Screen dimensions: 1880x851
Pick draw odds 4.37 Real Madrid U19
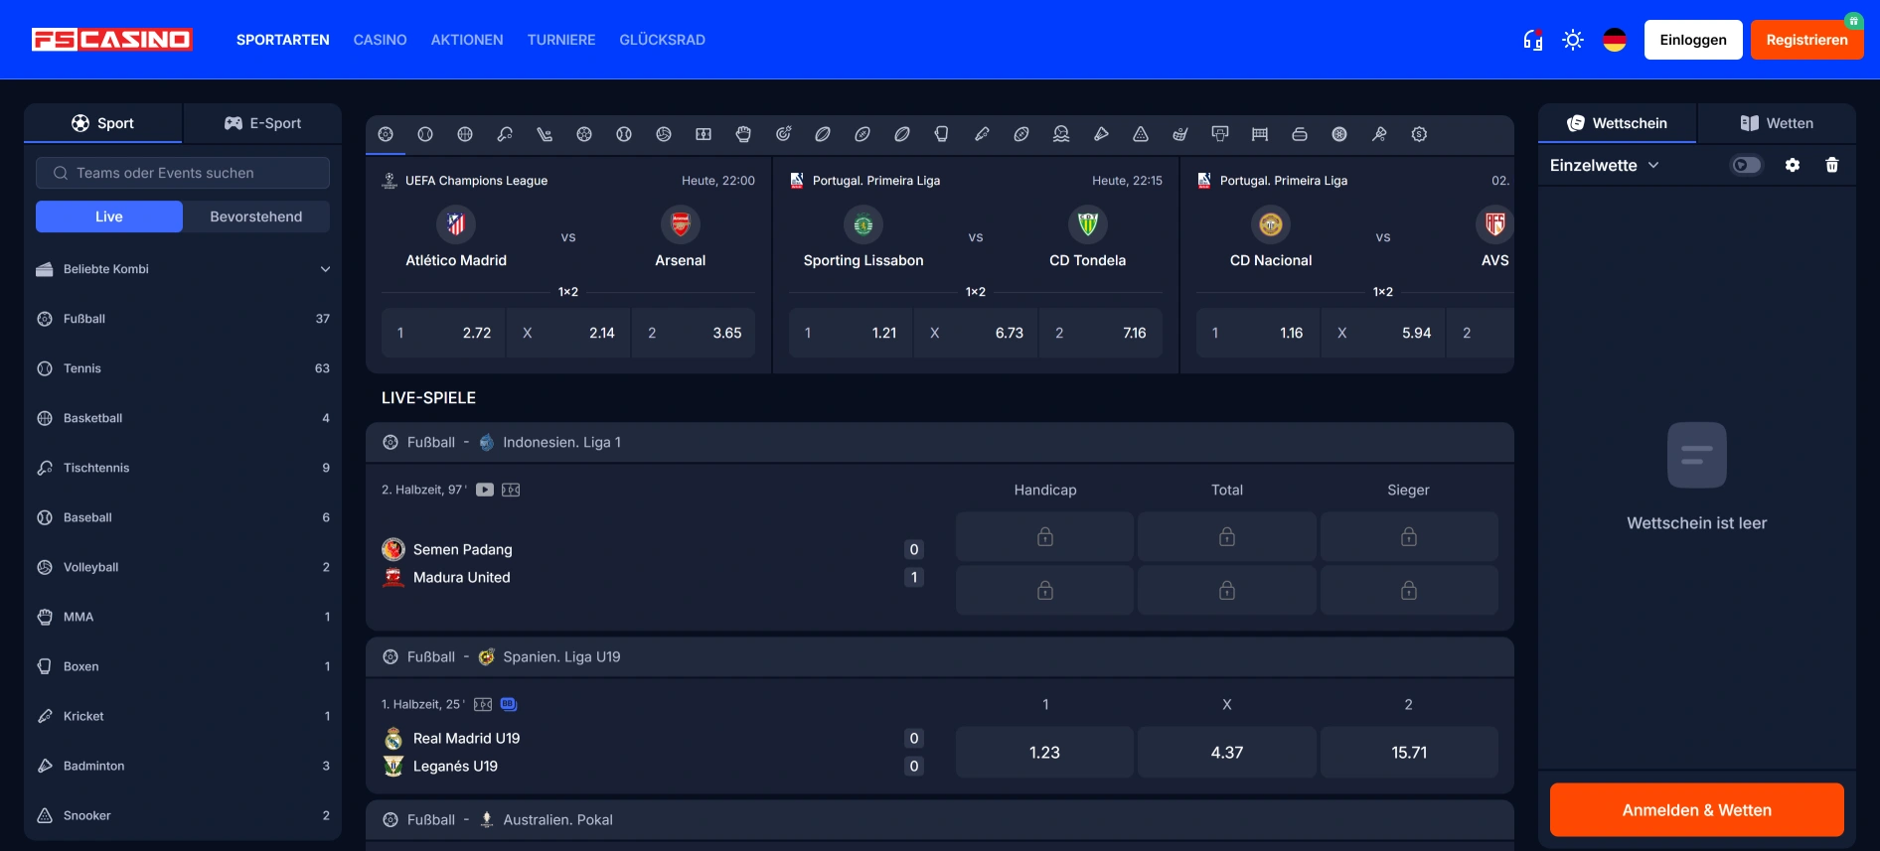pos(1227,753)
